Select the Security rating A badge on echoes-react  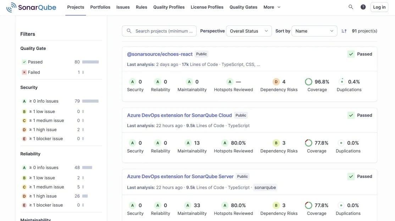131,81
